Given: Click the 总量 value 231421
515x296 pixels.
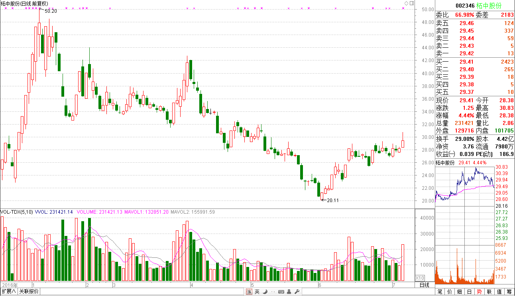Looking at the screenshot, I should 464,123.
